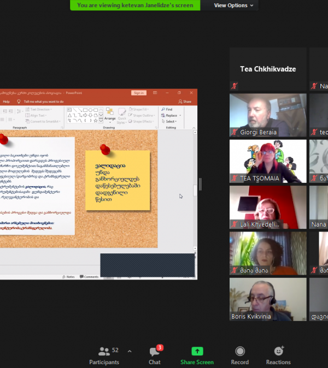Image resolution: width=328 pixels, height=368 pixels.
Task: Open the Align Text dropdown
Action: (x=36, y=115)
